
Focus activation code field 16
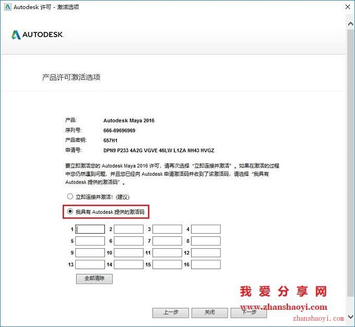click(206, 264)
